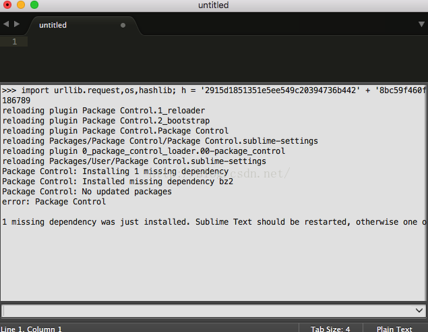428x332 pixels.
Task: Click the Line 1, Column 1 status
Action: coord(31,329)
